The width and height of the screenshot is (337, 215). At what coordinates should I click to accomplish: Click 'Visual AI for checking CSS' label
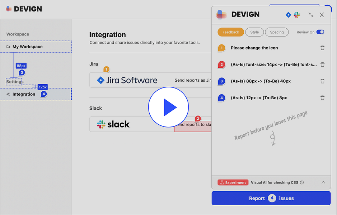pos(275,182)
